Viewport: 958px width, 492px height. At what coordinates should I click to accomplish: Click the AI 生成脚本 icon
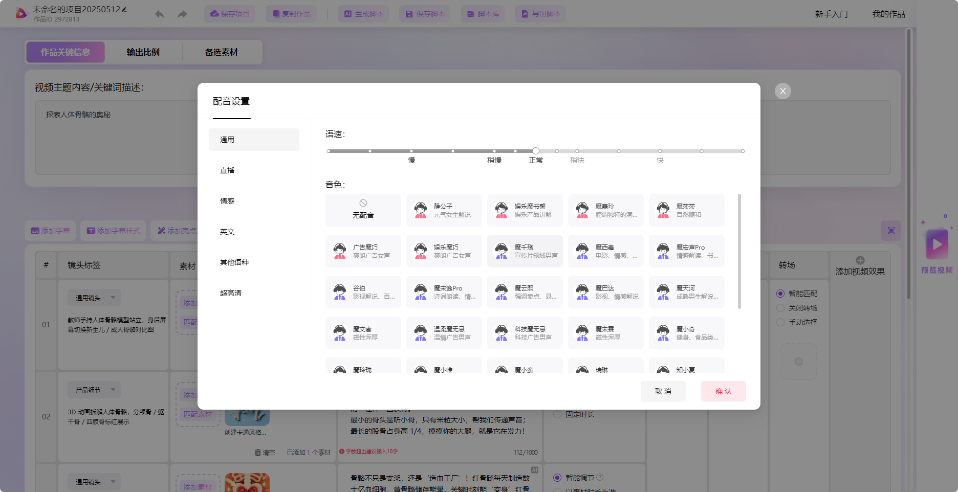[347, 14]
